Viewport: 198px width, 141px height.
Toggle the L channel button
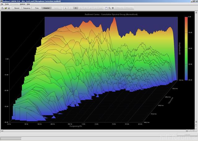pos(66,8)
